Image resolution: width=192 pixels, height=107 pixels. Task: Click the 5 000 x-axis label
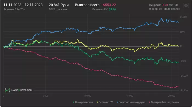point(46,96)
